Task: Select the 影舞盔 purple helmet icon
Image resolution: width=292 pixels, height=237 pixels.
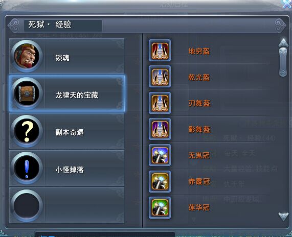Action: tap(160, 129)
